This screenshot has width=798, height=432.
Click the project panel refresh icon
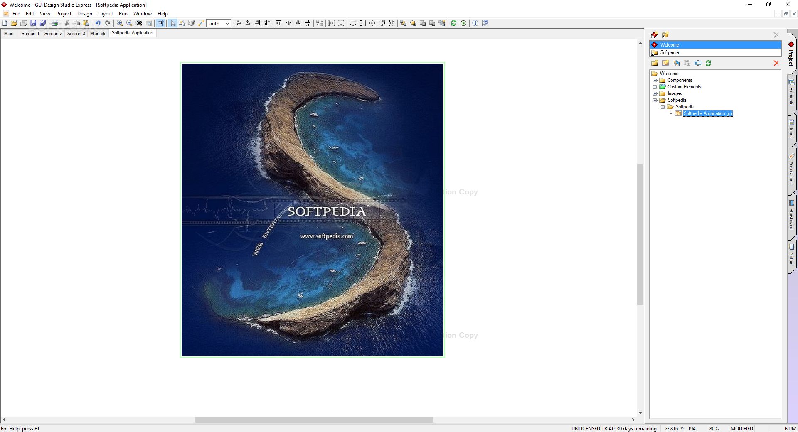(709, 63)
